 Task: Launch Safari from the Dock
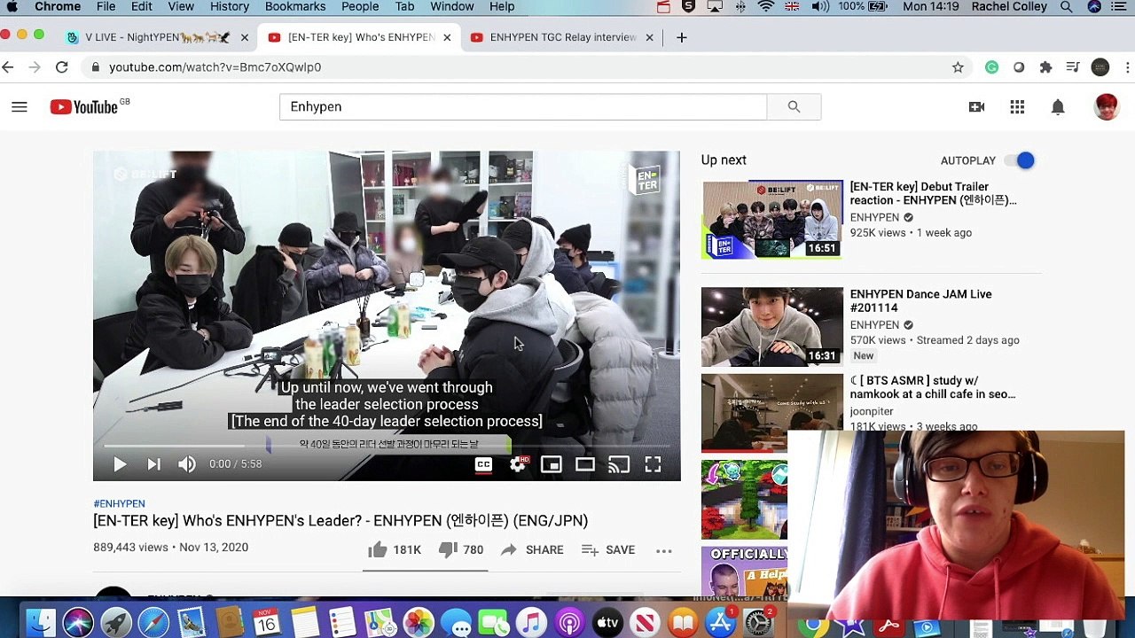(x=153, y=622)
